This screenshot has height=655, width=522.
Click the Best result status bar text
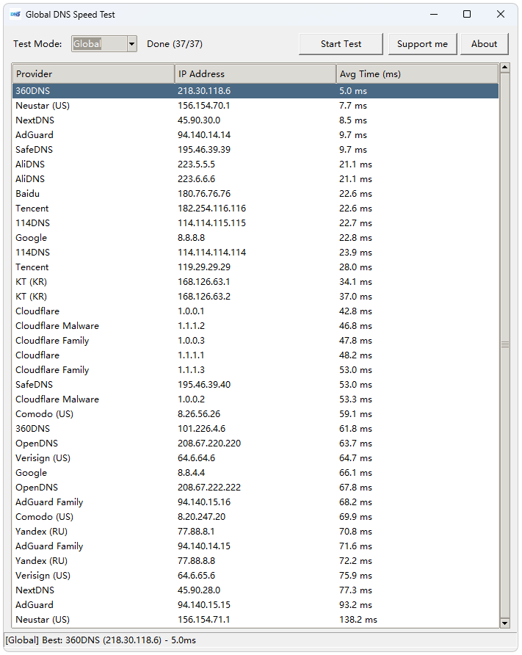pos(101,640)
